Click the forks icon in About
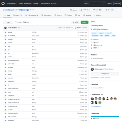Image resolution: width=122 pixels, height=122 pixels. pos(91,48)
